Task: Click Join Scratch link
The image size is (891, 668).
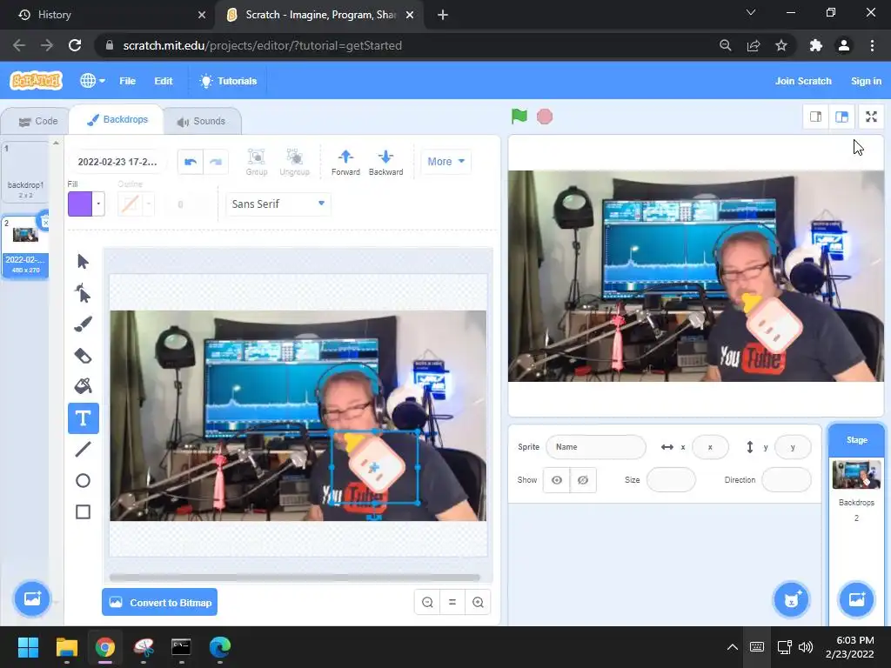Action: pos(803,81)
